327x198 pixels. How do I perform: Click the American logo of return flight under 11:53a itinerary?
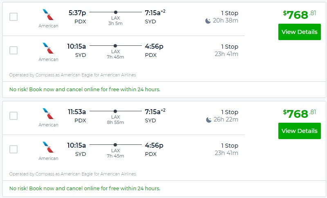48,147
